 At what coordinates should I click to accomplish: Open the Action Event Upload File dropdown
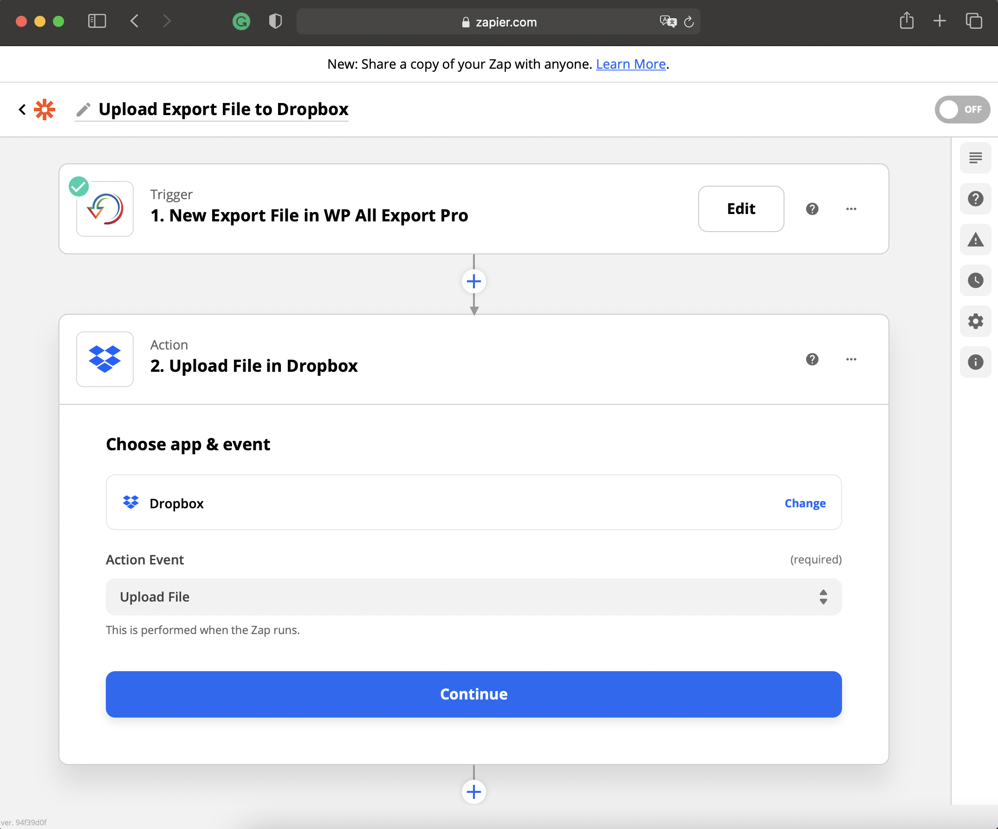click(x=473, y=596)
